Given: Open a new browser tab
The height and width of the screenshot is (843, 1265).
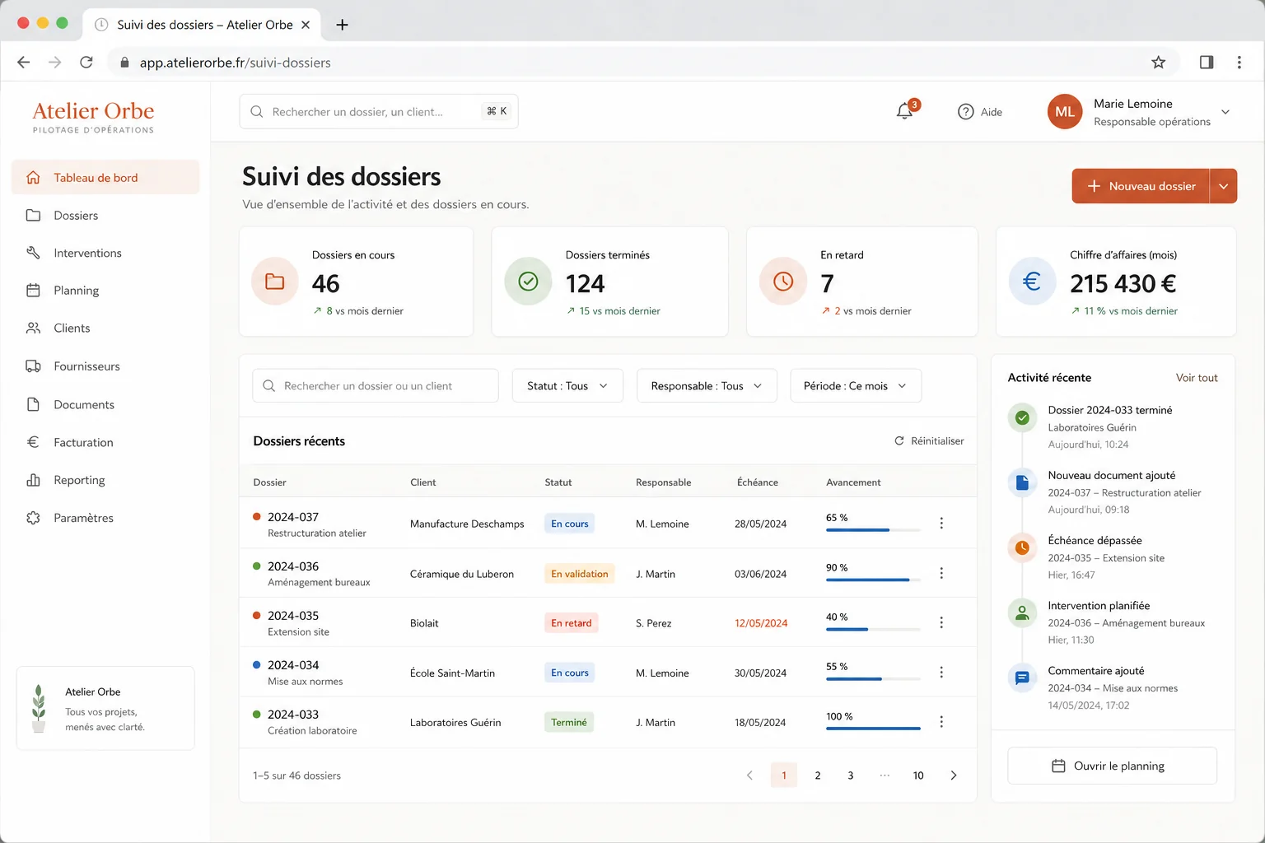Looking at the screenshot, I should 343,25.
